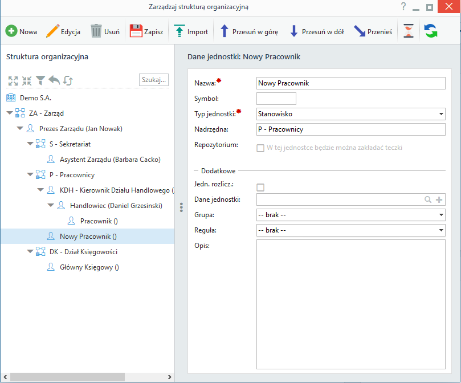Click the tree filter funnel icon

coord(40,80)
